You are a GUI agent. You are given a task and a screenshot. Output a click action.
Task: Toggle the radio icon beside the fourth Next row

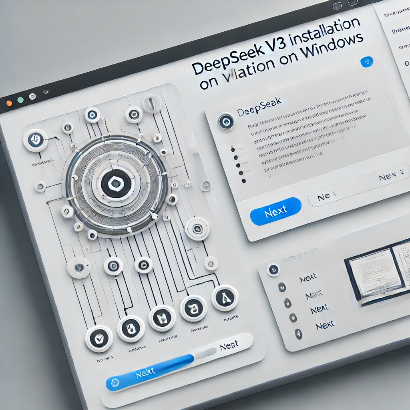pos(298,334)
